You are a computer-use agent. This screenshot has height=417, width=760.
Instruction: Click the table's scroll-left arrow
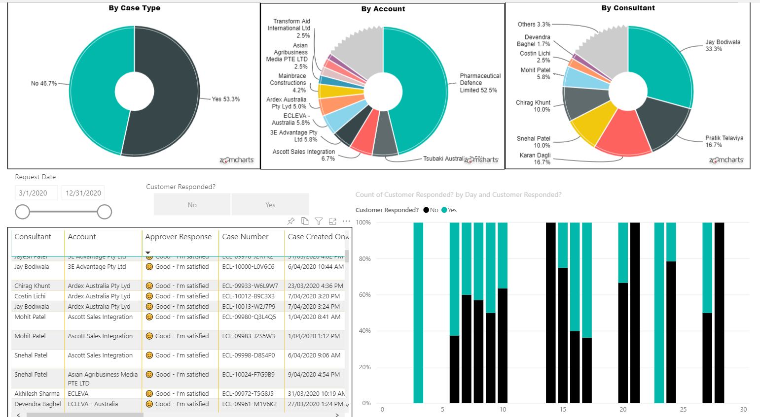tap(19, 415)
